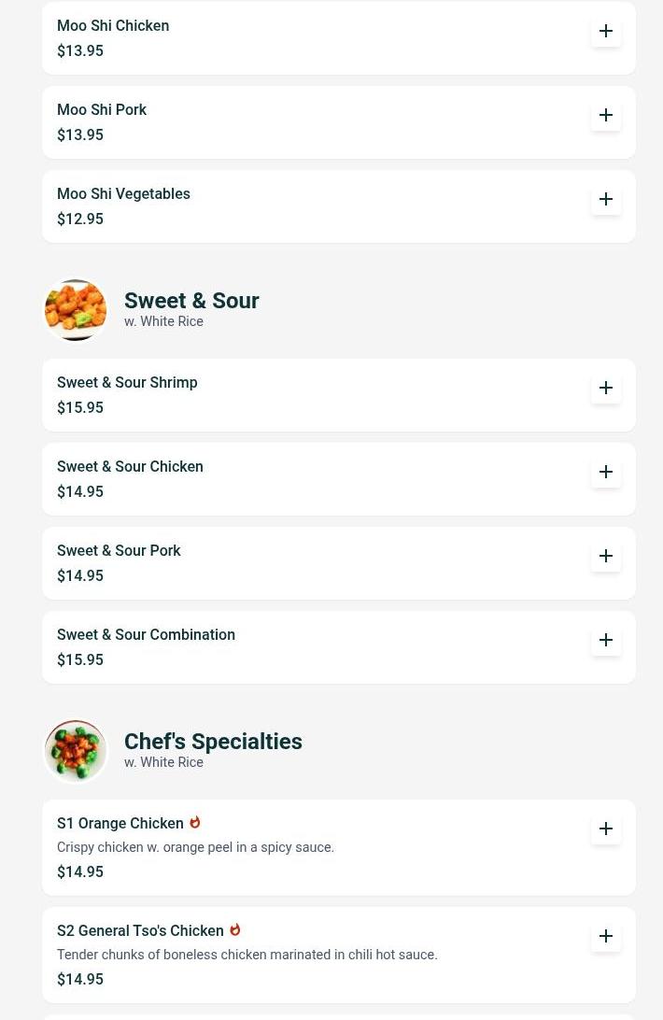
Task: Select the Sweet & Sour Combination item name
Action: [147, 634]
